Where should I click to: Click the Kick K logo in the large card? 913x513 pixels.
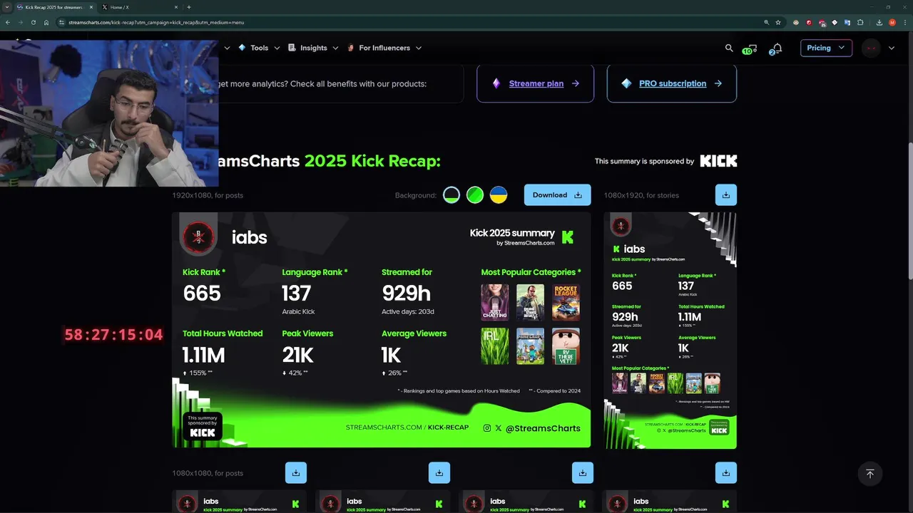coord(568,237)
